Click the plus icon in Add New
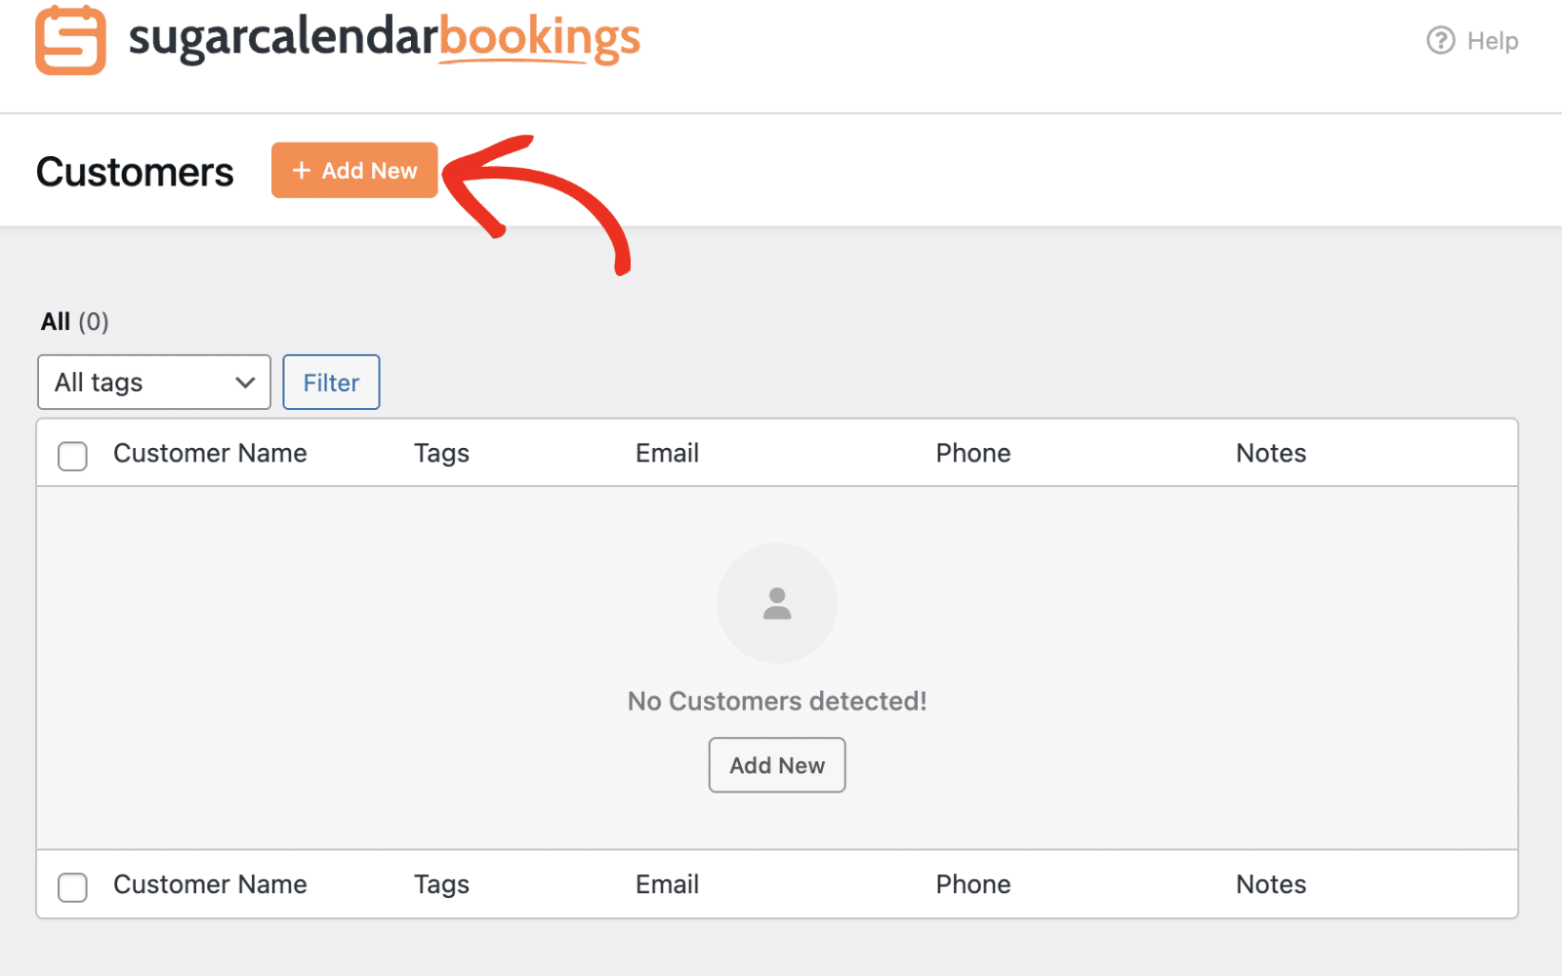The width and height of the screenshot is (1562, 976). pos(302,171)
